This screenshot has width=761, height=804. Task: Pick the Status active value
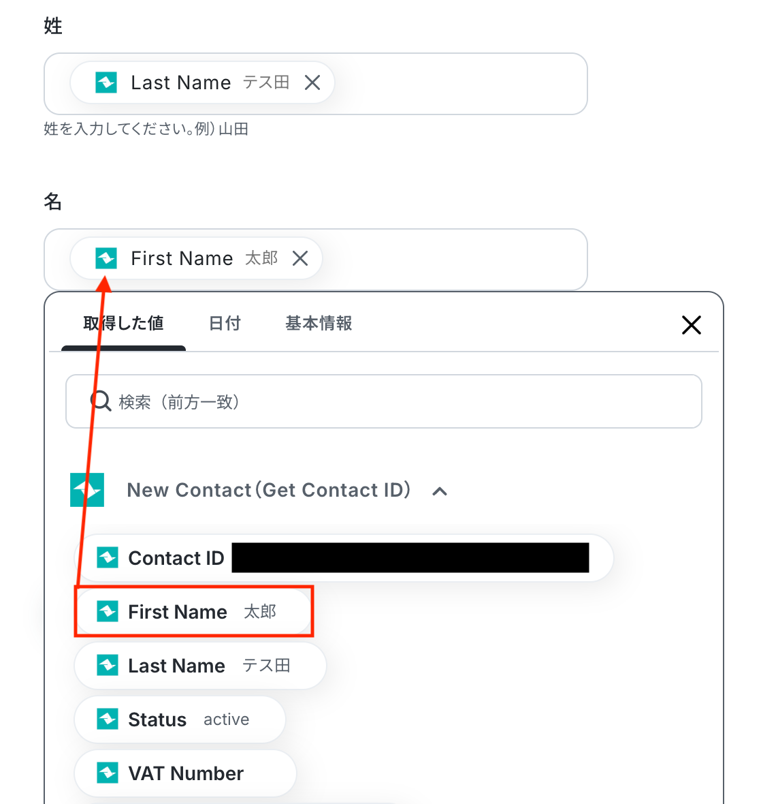[x=180, y=720]
